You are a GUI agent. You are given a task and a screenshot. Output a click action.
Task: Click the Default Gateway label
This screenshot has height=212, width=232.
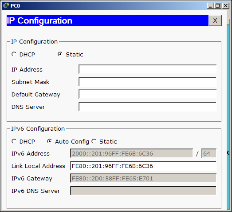pyautogui.click(x=36, y=94)
